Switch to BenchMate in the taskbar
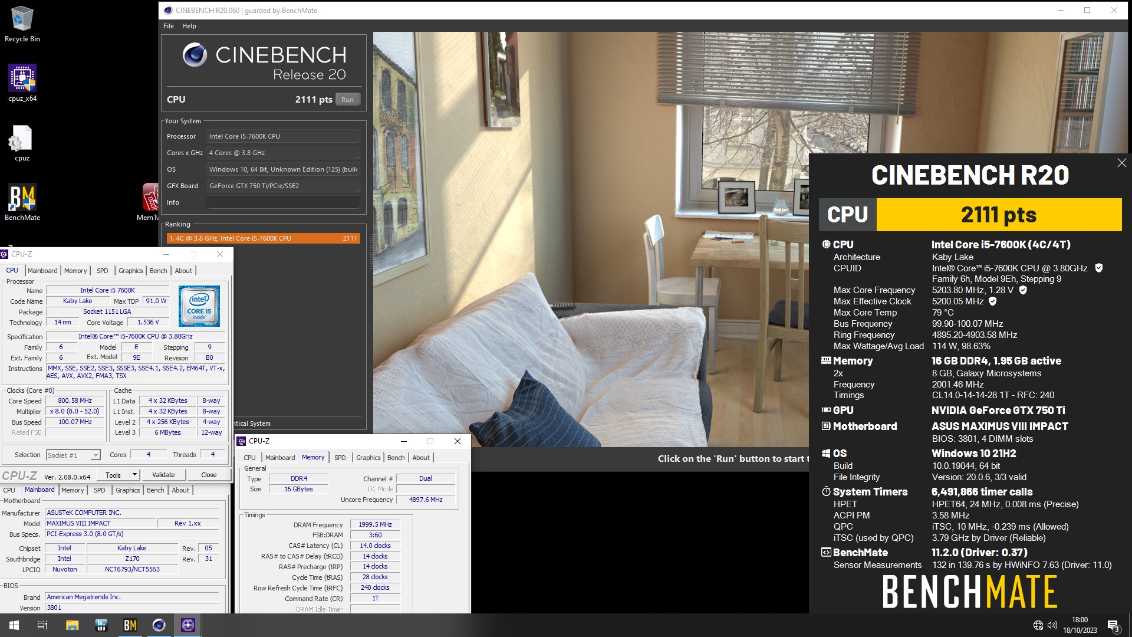Screen dimensions: 1132x637 (x=130, y=625)
